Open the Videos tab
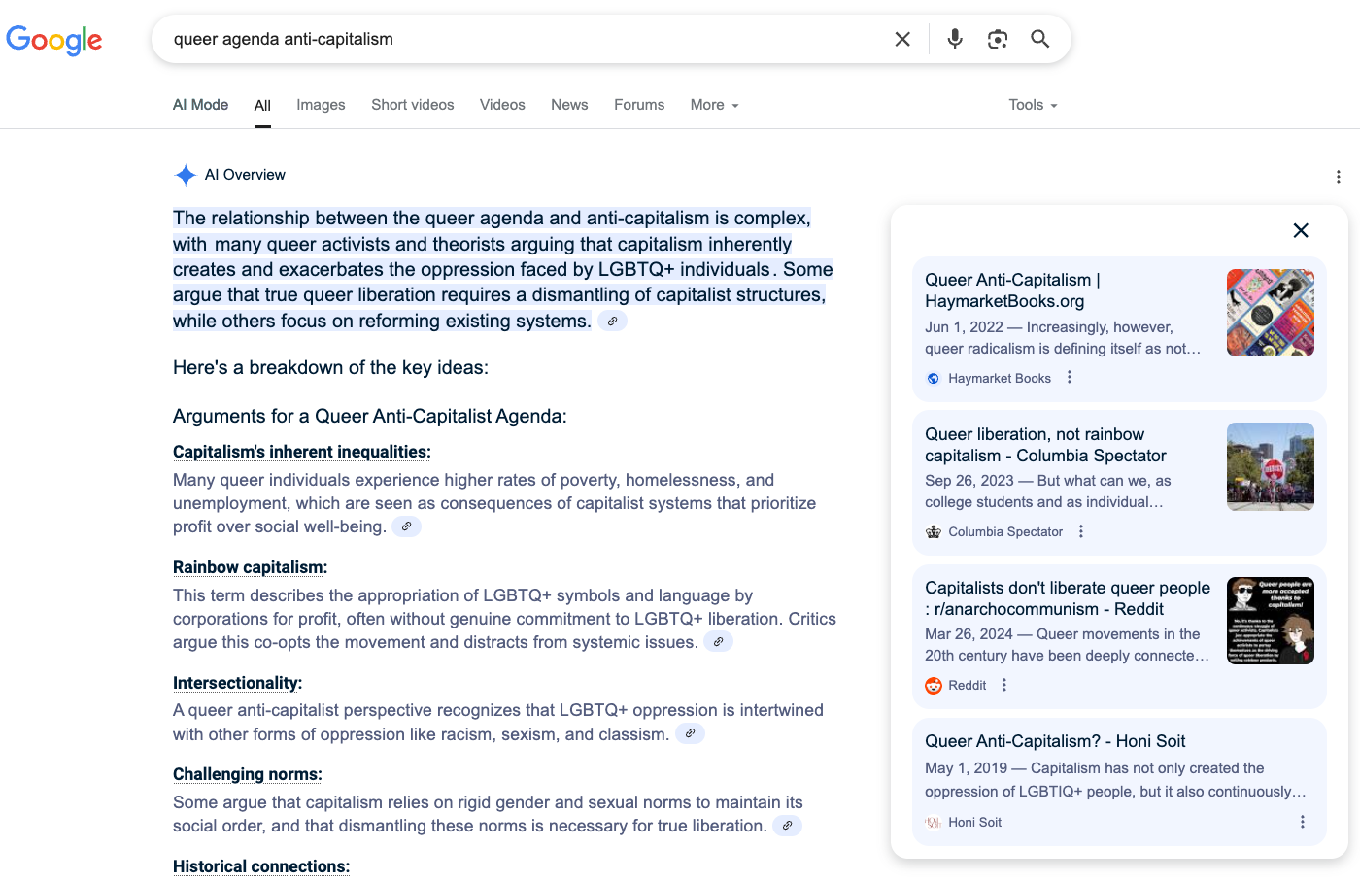1360x882 pixels. (x=502, y=105)
